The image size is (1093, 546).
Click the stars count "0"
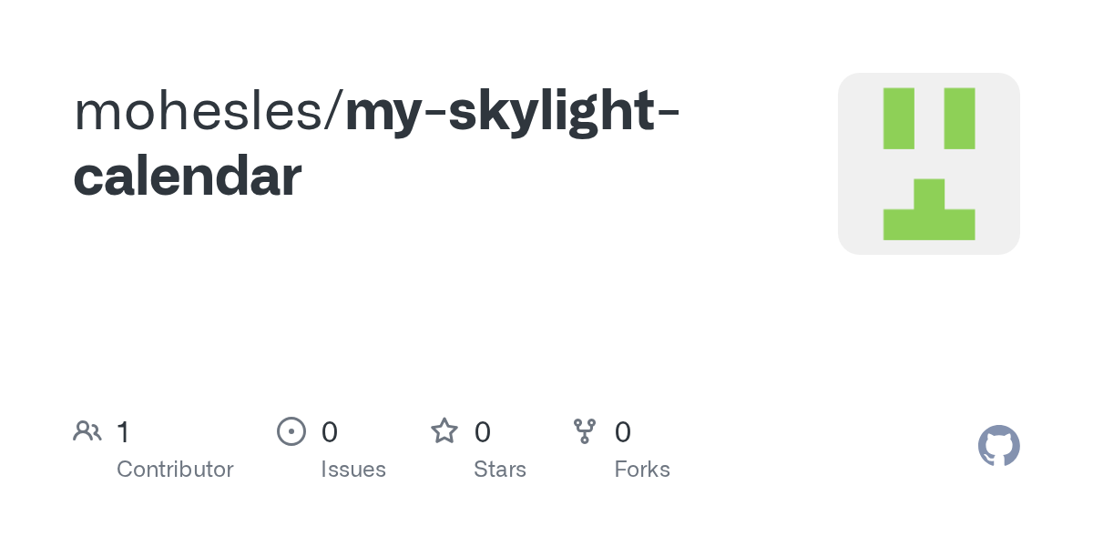[x=483, y=432]
